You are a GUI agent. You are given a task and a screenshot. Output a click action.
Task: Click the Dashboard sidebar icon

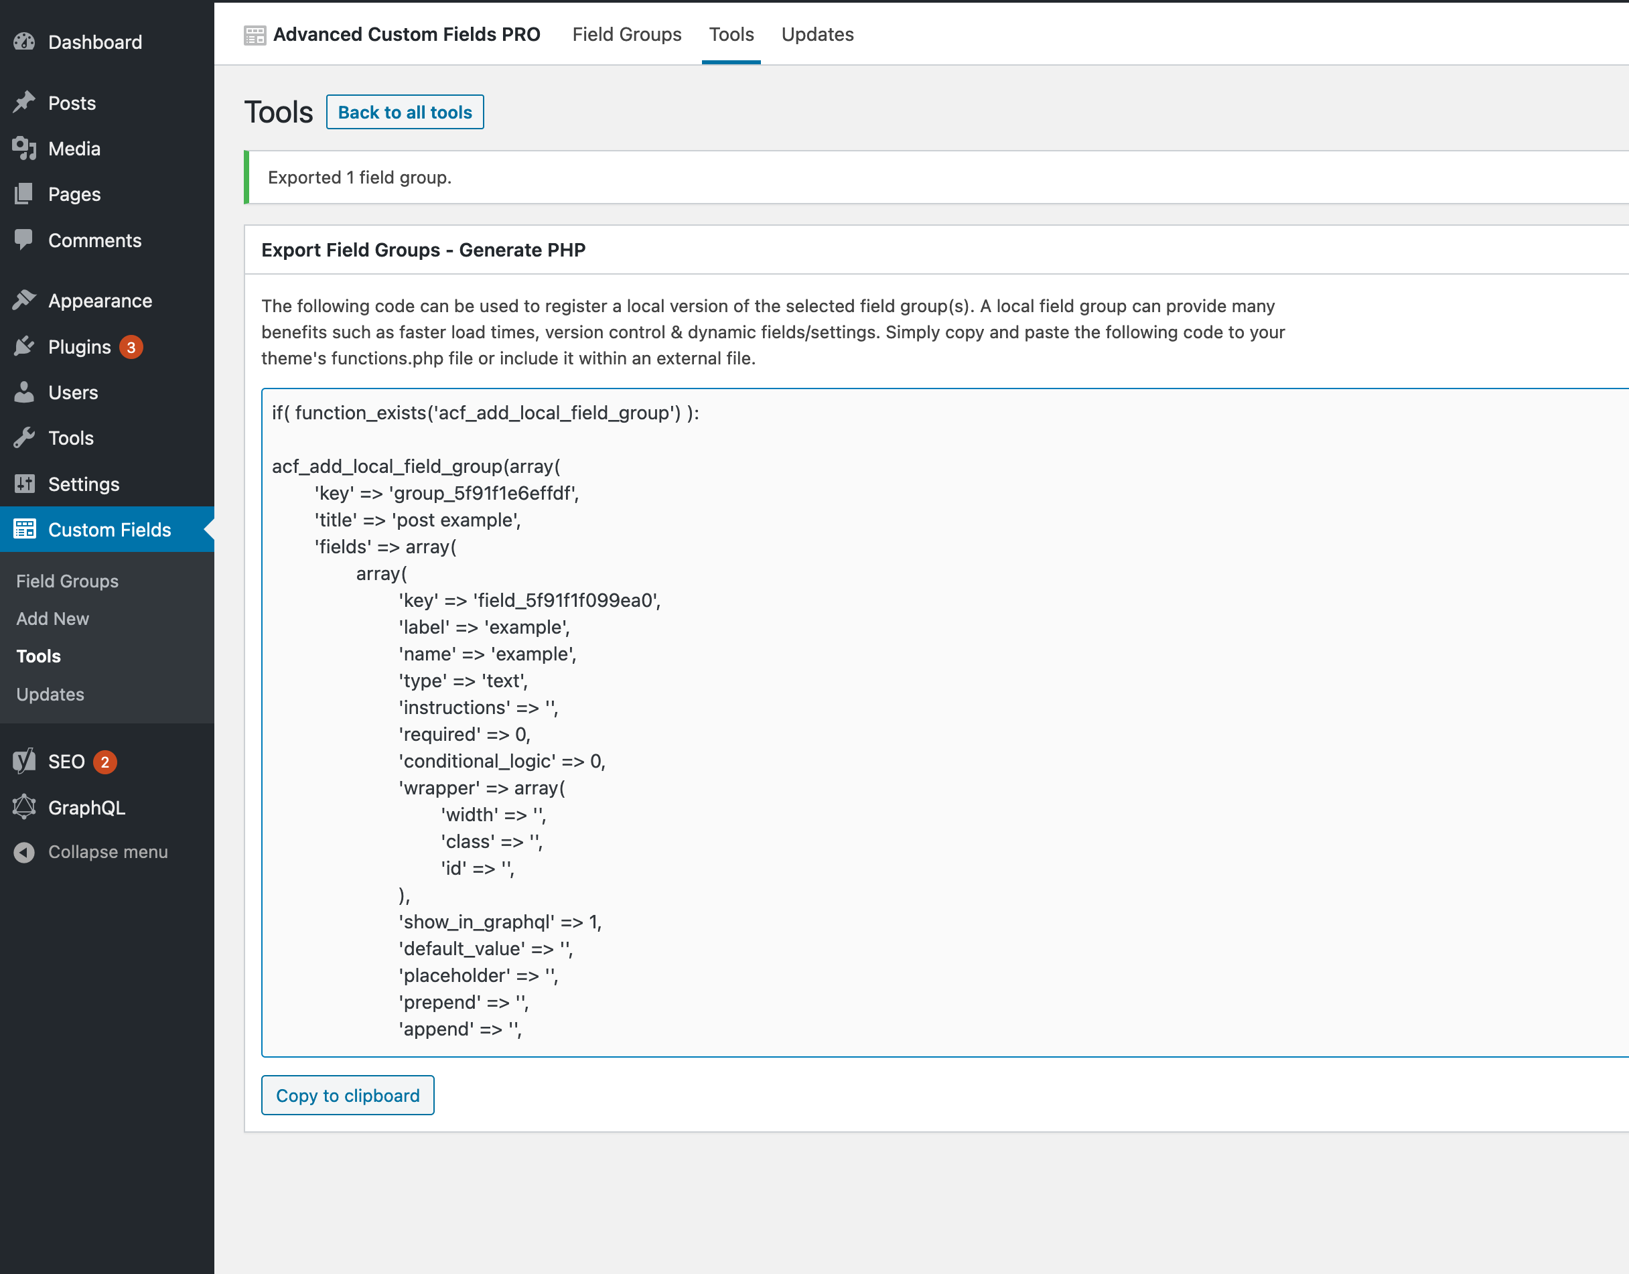click(25, 41)
